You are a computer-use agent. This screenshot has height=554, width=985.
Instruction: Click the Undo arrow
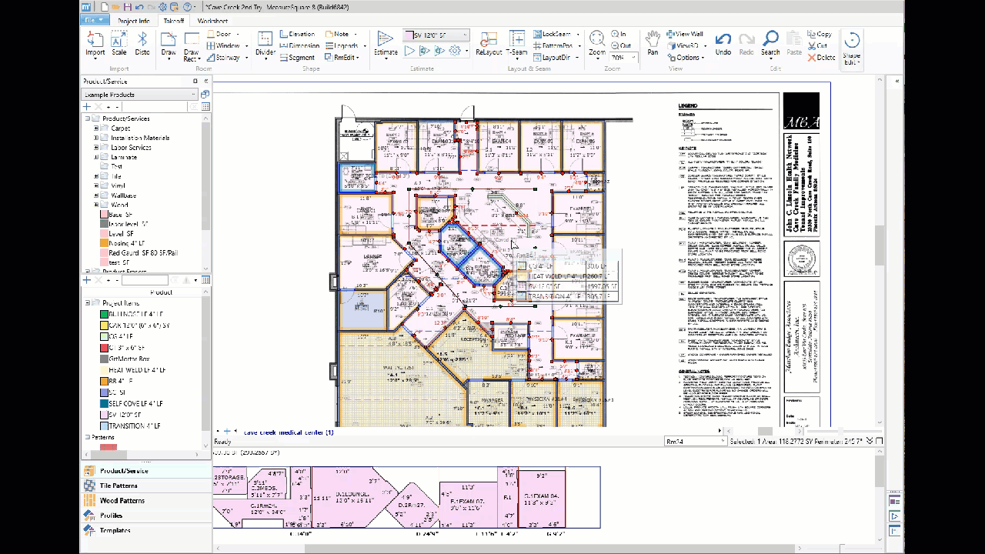(x=723, y=44)
